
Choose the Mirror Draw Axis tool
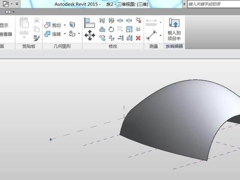(111, 20)
